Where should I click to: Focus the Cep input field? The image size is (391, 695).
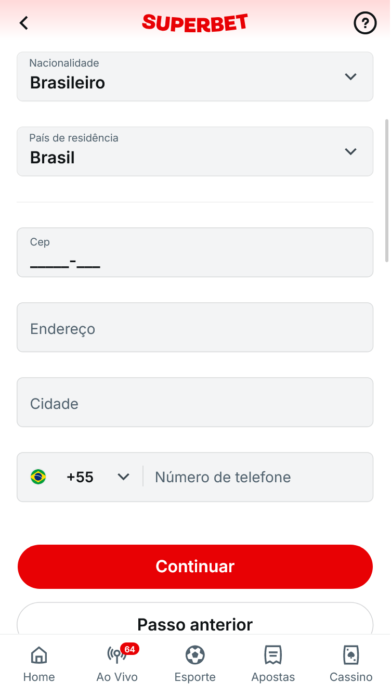click(195, 252)
